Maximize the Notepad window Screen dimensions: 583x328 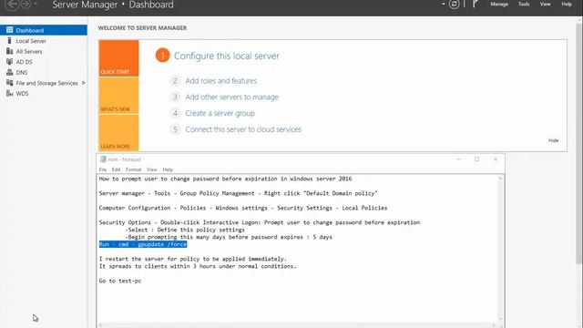pos(477,159)
